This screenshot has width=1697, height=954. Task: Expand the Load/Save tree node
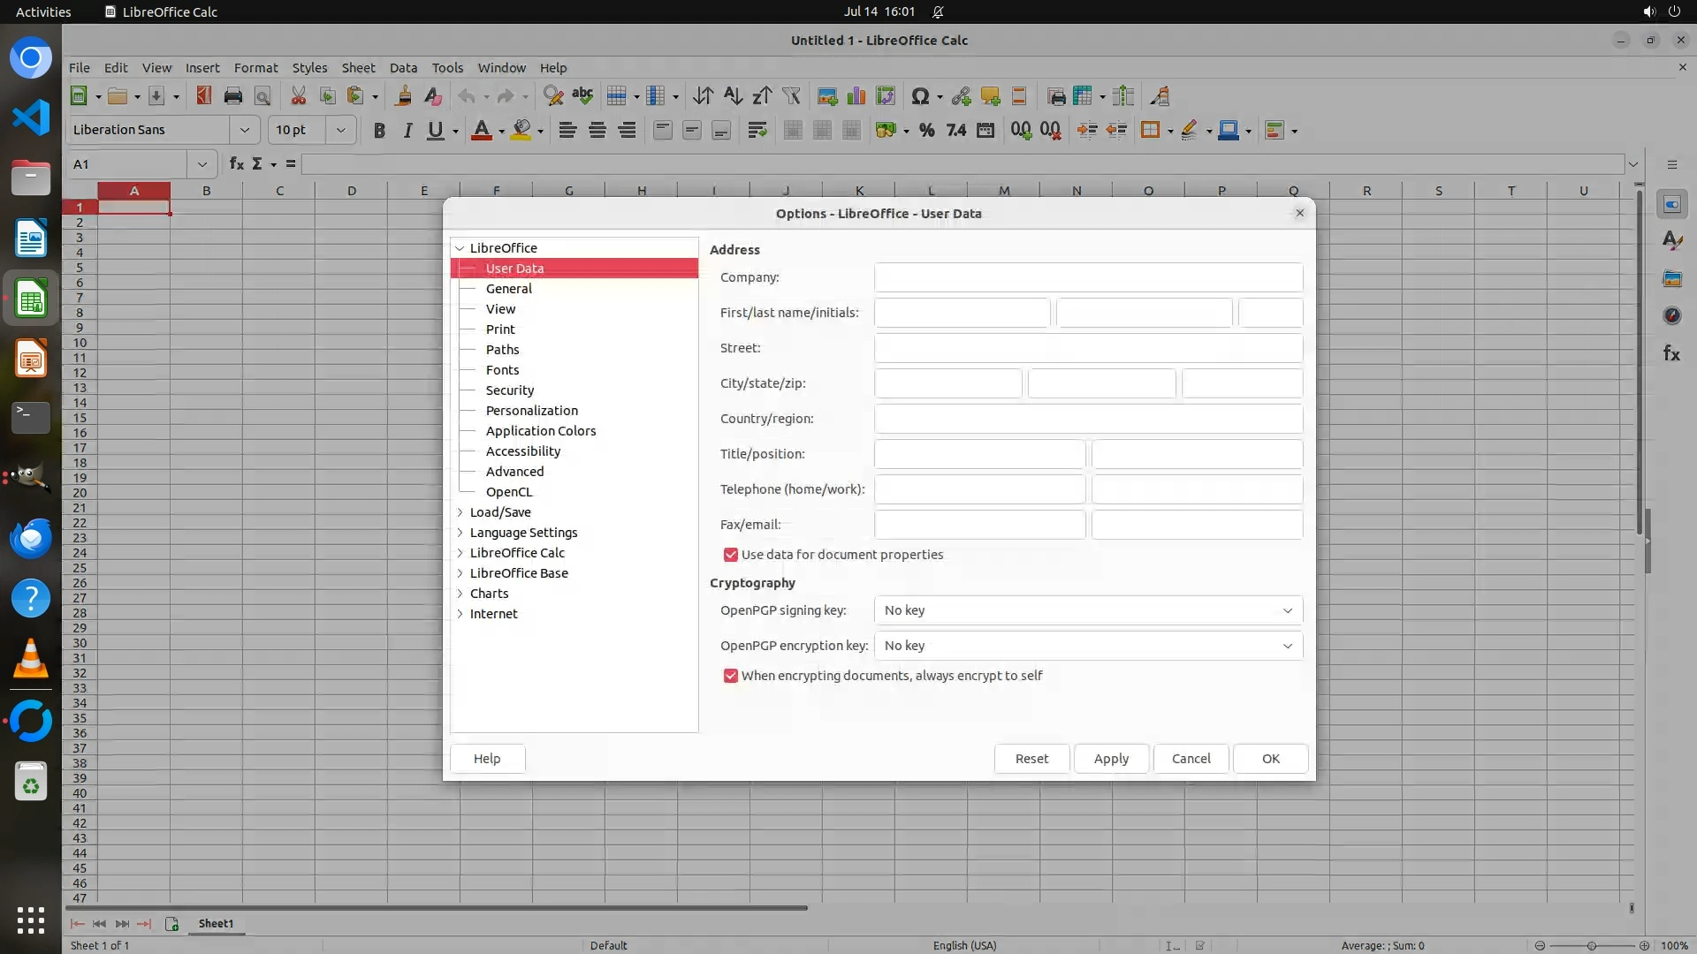pyautogui.click(x=460, y=512)
